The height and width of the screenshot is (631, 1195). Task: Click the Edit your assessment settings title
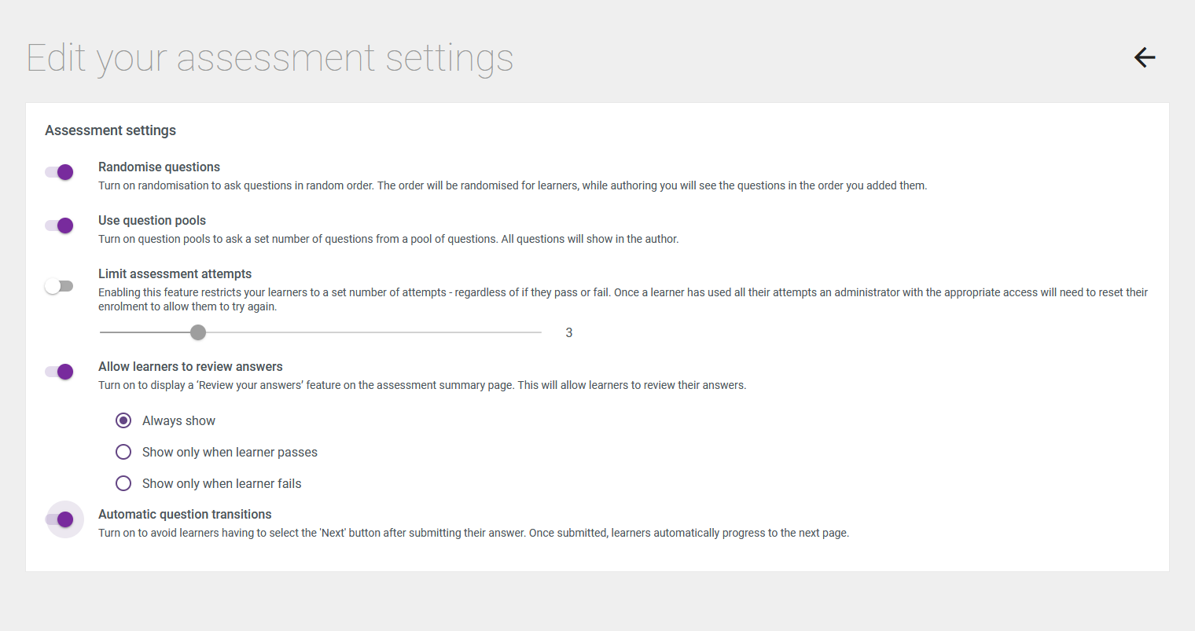pyautogui.click(x=270, y=59)
